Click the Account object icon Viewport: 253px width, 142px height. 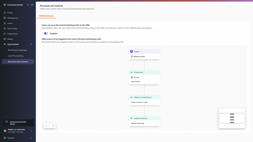132,77
